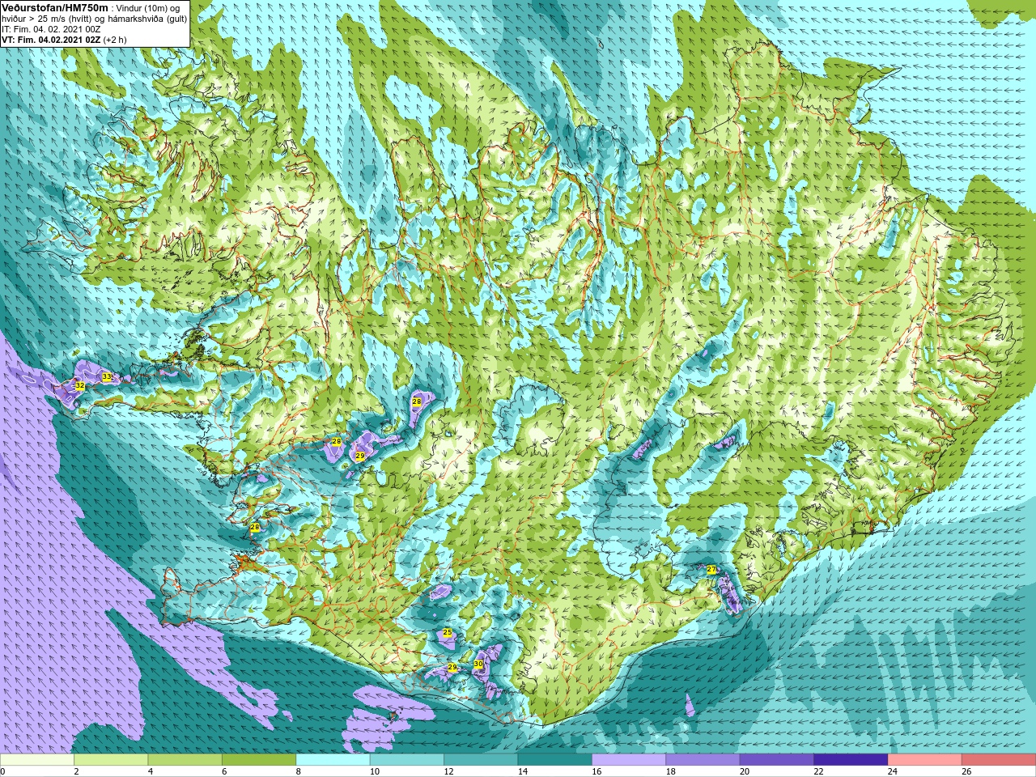The image size is (1036, 777).
Task: Pick the 20–22 m/s violet legend swatch
Action: click(776, 760)
